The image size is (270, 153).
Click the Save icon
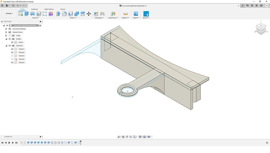click(13, 5)
